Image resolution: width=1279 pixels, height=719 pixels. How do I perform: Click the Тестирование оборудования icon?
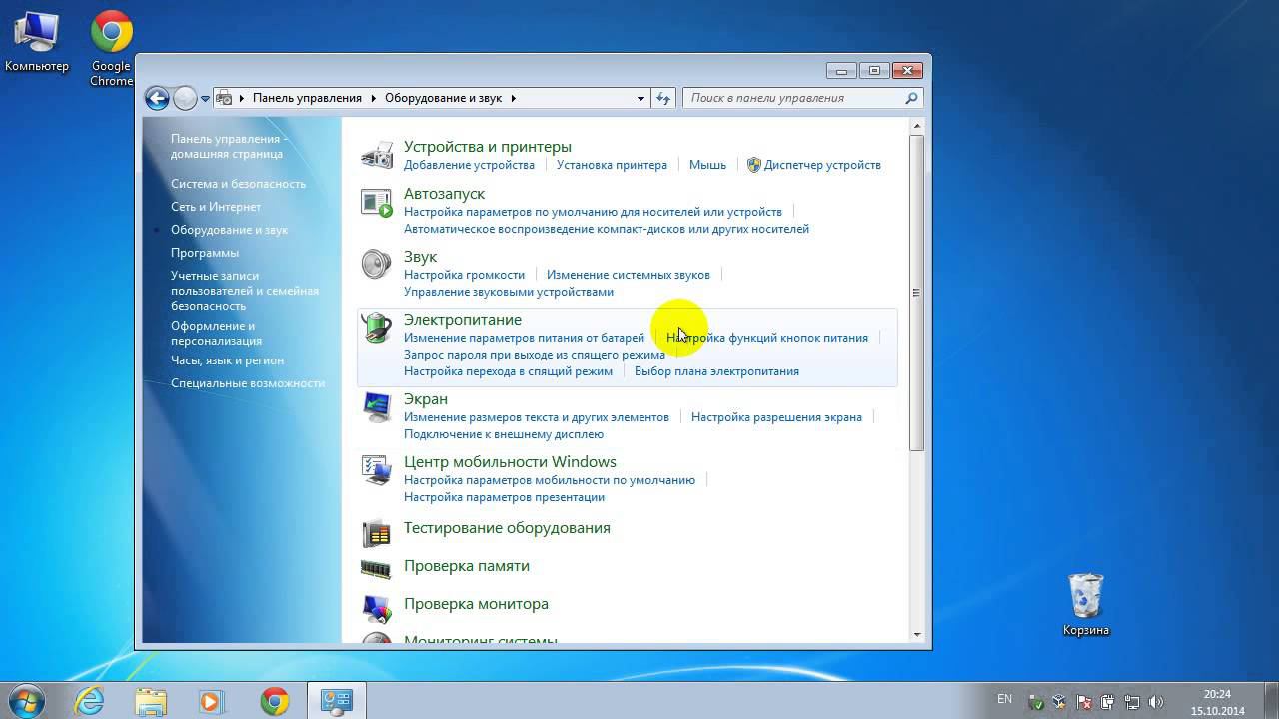click(x=377, y=533)
